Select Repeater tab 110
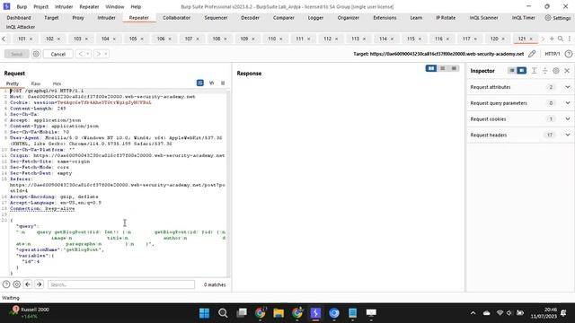The image size is (575, 323). point(271,39)
